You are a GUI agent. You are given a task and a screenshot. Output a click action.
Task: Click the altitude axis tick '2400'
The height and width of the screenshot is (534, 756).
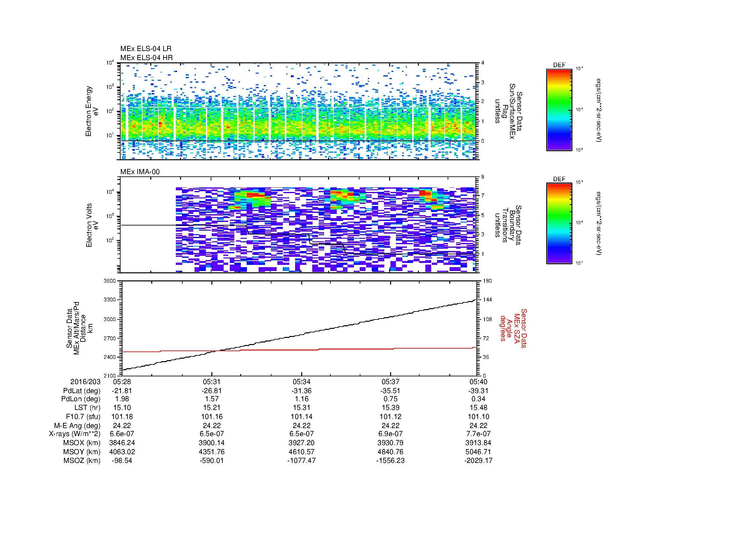click(x=110, y=357)
